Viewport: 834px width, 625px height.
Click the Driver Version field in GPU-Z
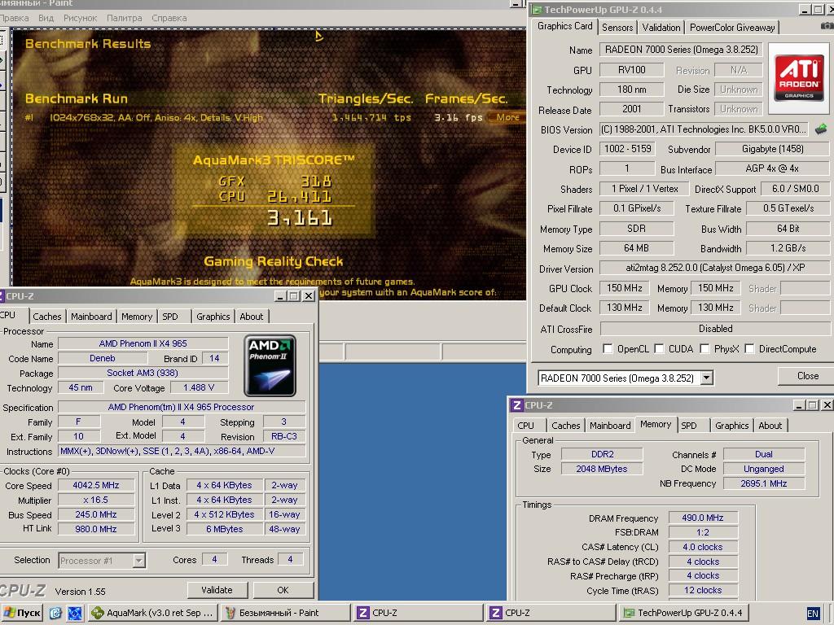[714, 268]
